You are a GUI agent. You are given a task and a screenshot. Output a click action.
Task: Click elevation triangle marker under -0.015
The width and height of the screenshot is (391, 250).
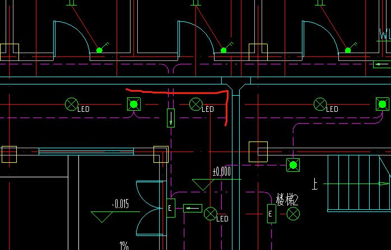pos(102,217)
